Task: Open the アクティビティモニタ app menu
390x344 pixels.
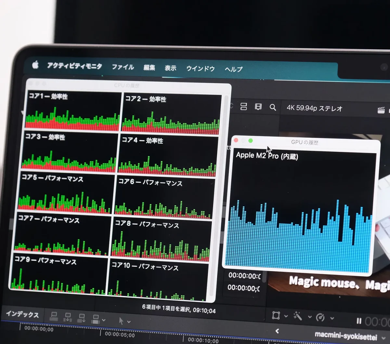Action: 74,66
